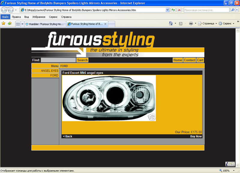This screenshot has width=240, height=173.
Task: Click the browser Back arrow button
Action: 4,10
